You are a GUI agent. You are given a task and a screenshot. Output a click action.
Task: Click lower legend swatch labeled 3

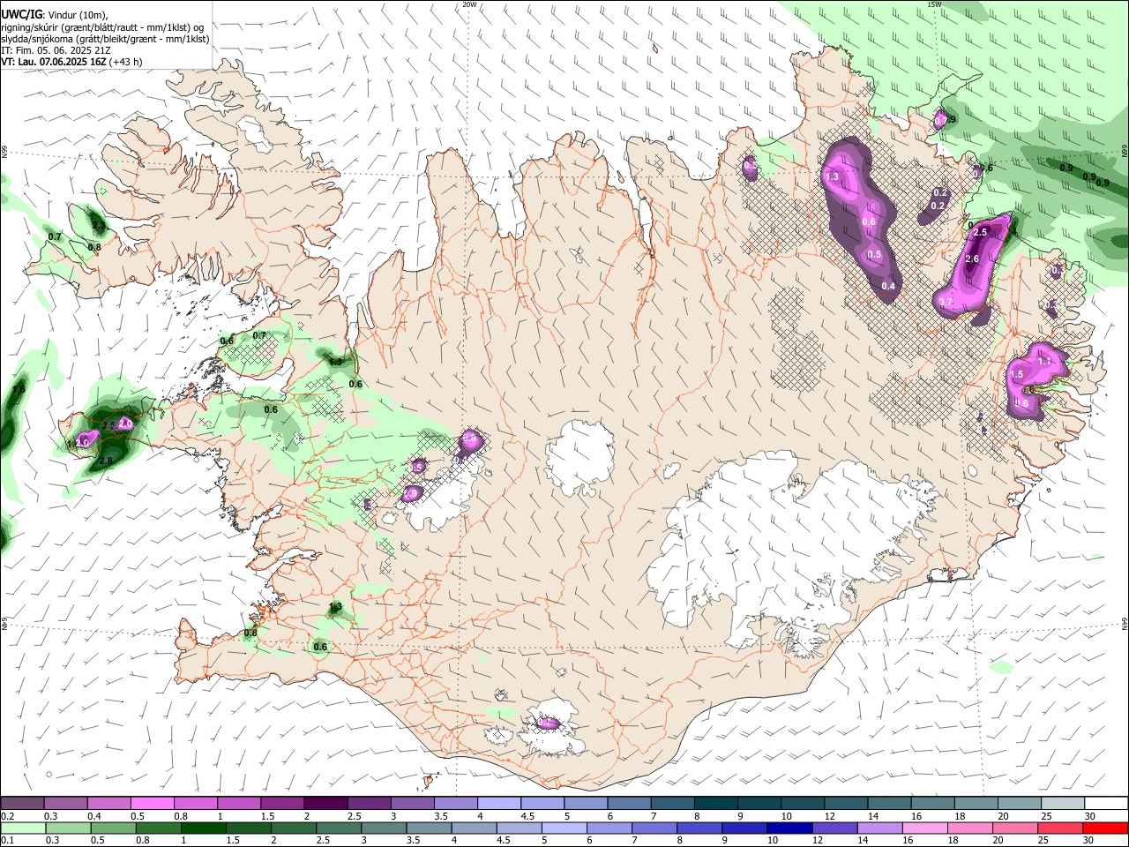[x=384, y=828]
